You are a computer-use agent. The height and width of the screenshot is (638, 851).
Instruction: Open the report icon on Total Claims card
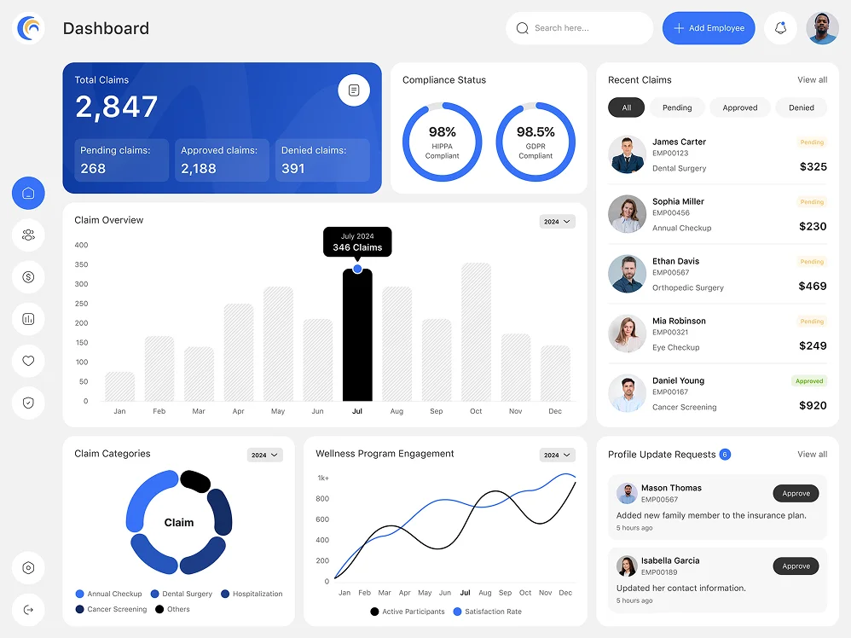coord(354,90)
